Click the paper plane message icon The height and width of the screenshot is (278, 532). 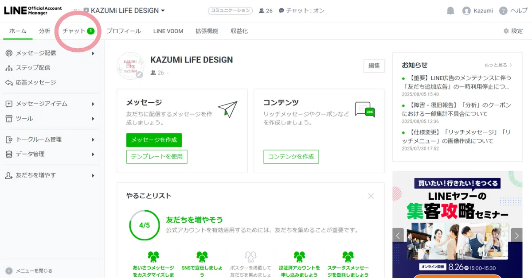227,109
